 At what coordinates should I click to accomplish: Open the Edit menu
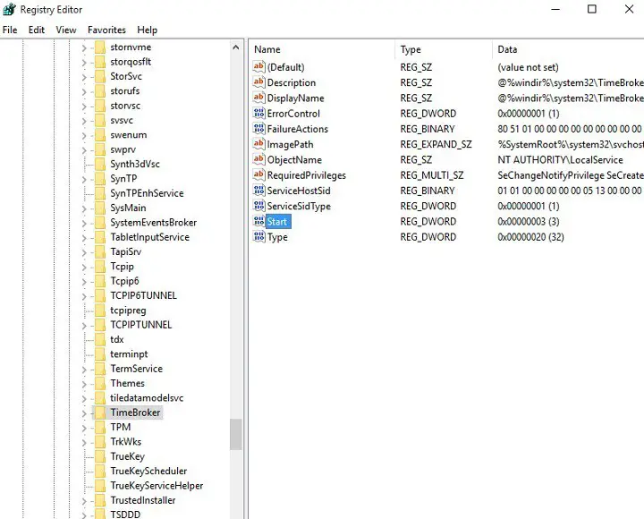tap(37, 30)
